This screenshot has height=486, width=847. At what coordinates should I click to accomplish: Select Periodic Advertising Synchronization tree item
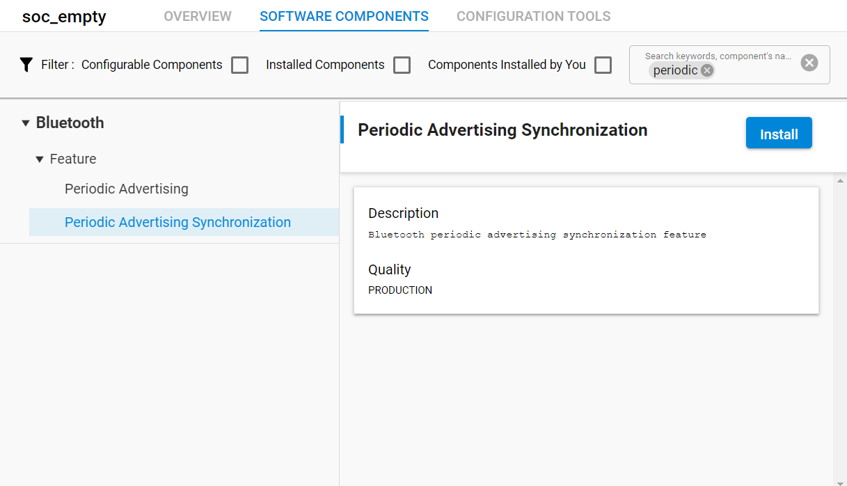click(x=177, y=221)
